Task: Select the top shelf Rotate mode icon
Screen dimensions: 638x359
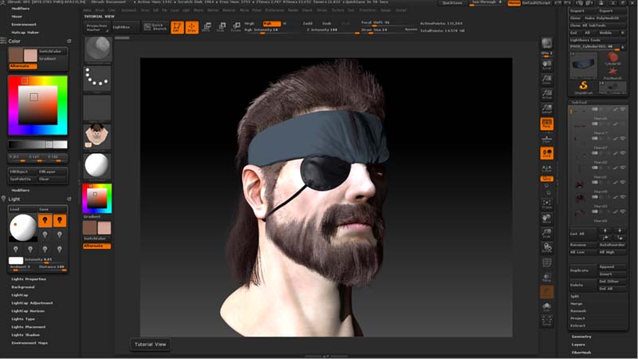Action: coord(235,27)
